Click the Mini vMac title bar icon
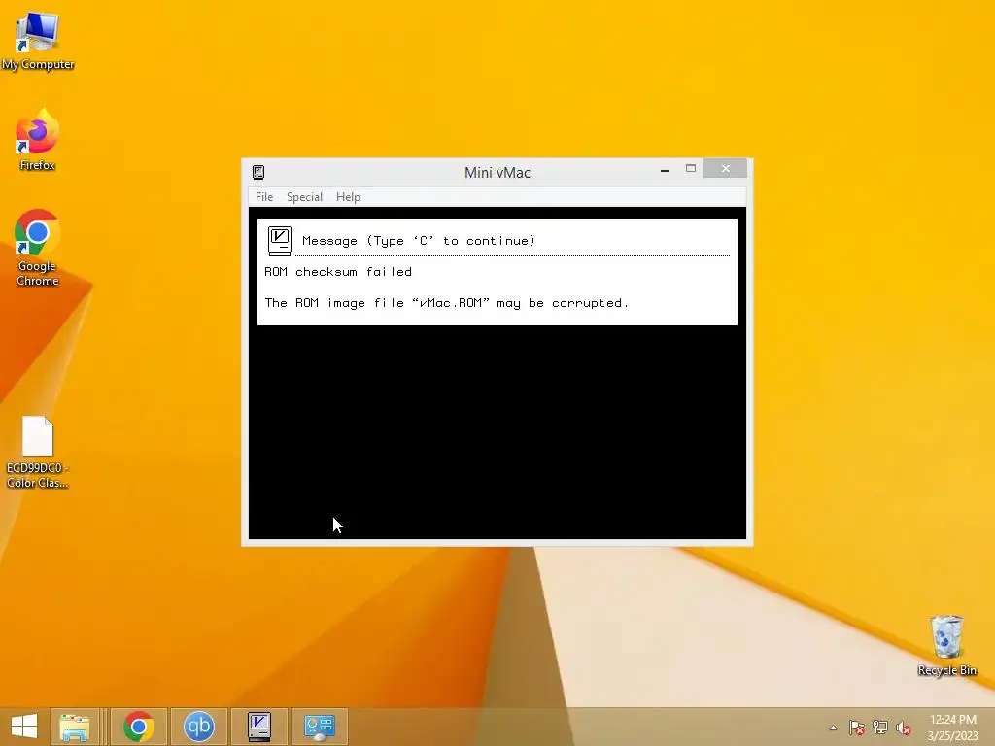 tap(258, 173)
